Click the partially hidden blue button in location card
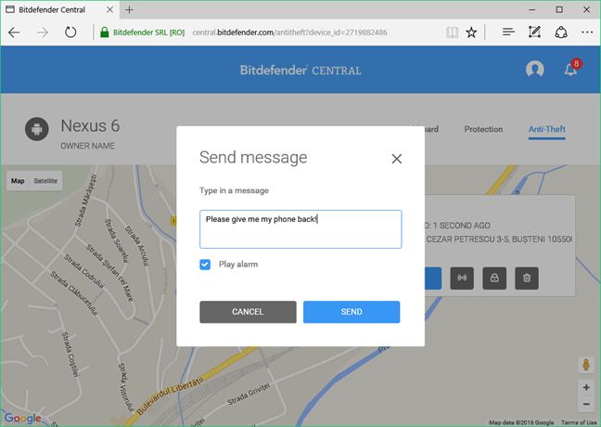This screenshot has width=601, height=427. click(x=433, y=278)
